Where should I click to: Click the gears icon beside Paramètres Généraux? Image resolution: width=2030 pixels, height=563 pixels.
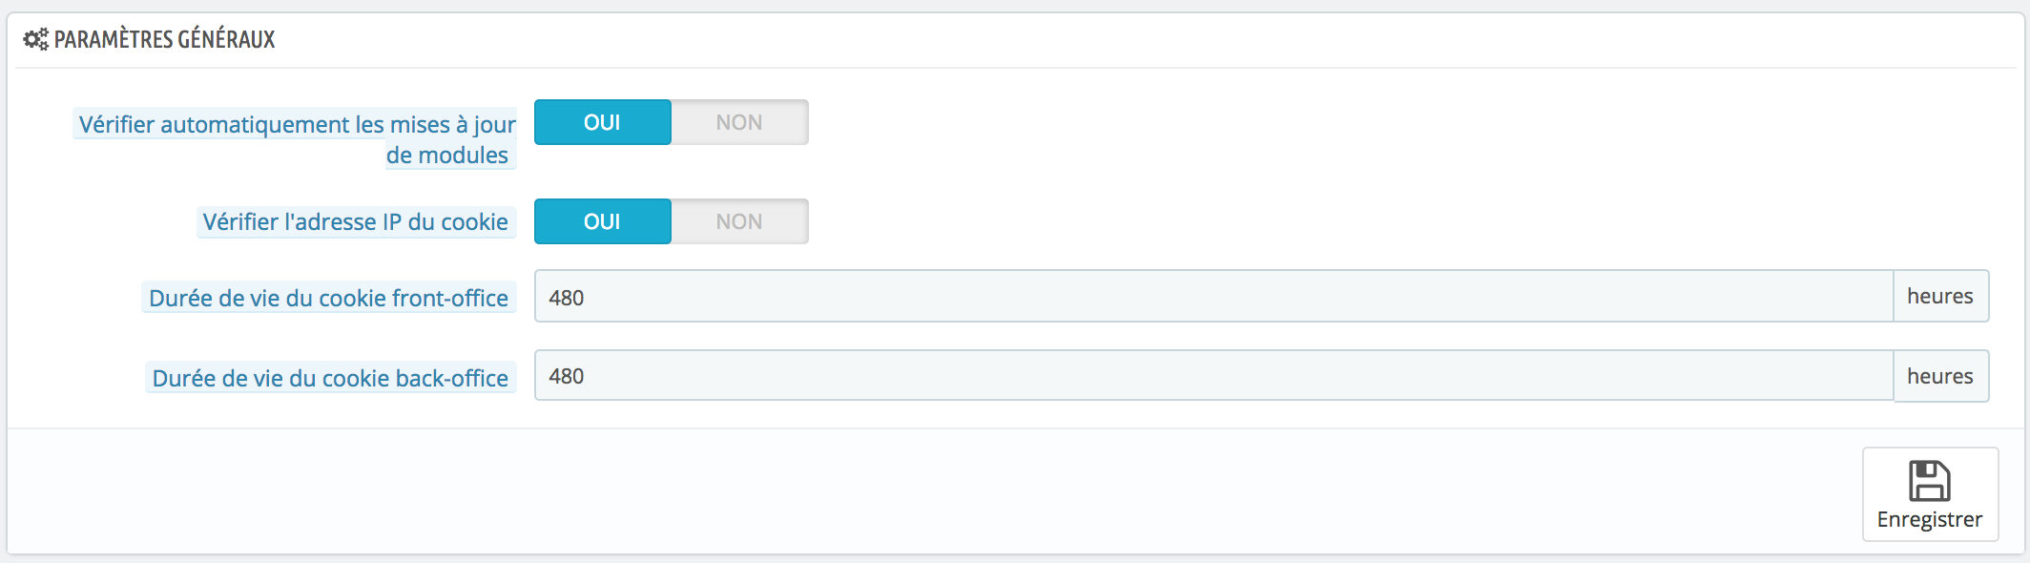(x=35, y=39)
